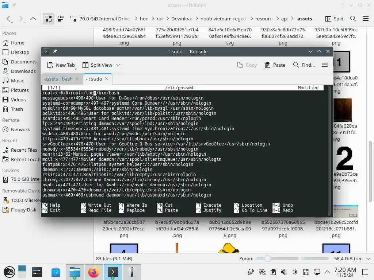Open Dolphin search
Image resolution: width=374 pixels, height=280 pixels.
[x=353, y=19]
